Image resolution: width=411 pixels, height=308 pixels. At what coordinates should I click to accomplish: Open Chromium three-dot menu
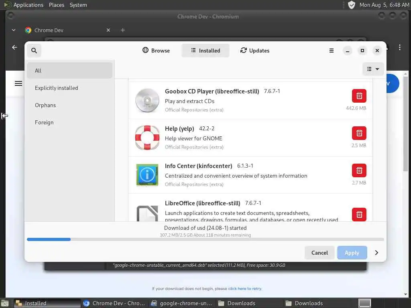tap(399, 47)
